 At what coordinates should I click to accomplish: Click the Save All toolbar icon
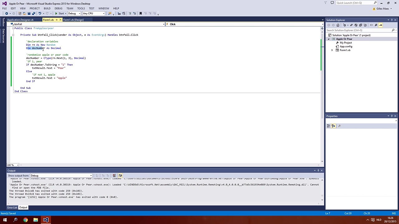(34, 13)
